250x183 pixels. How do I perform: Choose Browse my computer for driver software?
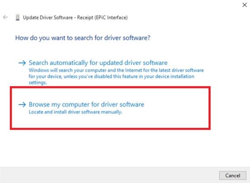86,104
